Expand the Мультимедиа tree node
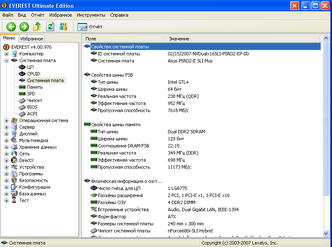This screenshot has height=247, width=332. 6,140
